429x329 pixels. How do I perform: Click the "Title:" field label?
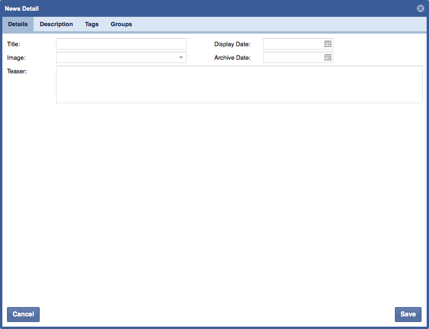[x=14, y=44]
